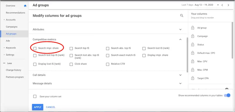
Task: Click the Your columns heading
Action: (199, 14)
